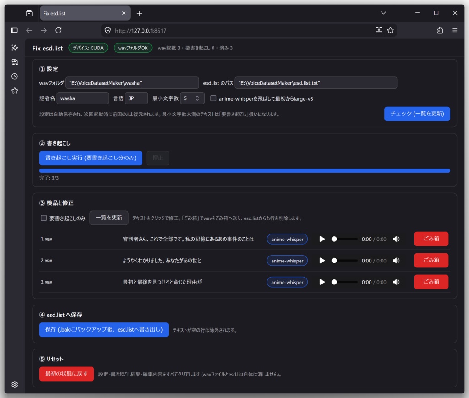This screenshot has width=469, height=398.
Task: Open the bookmarks star sidebar icon
Action: coord(15,91)
